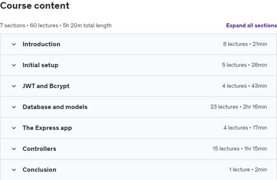
Task: Click chevron next to JWT and Bcrypt
Action: point(14,86)
